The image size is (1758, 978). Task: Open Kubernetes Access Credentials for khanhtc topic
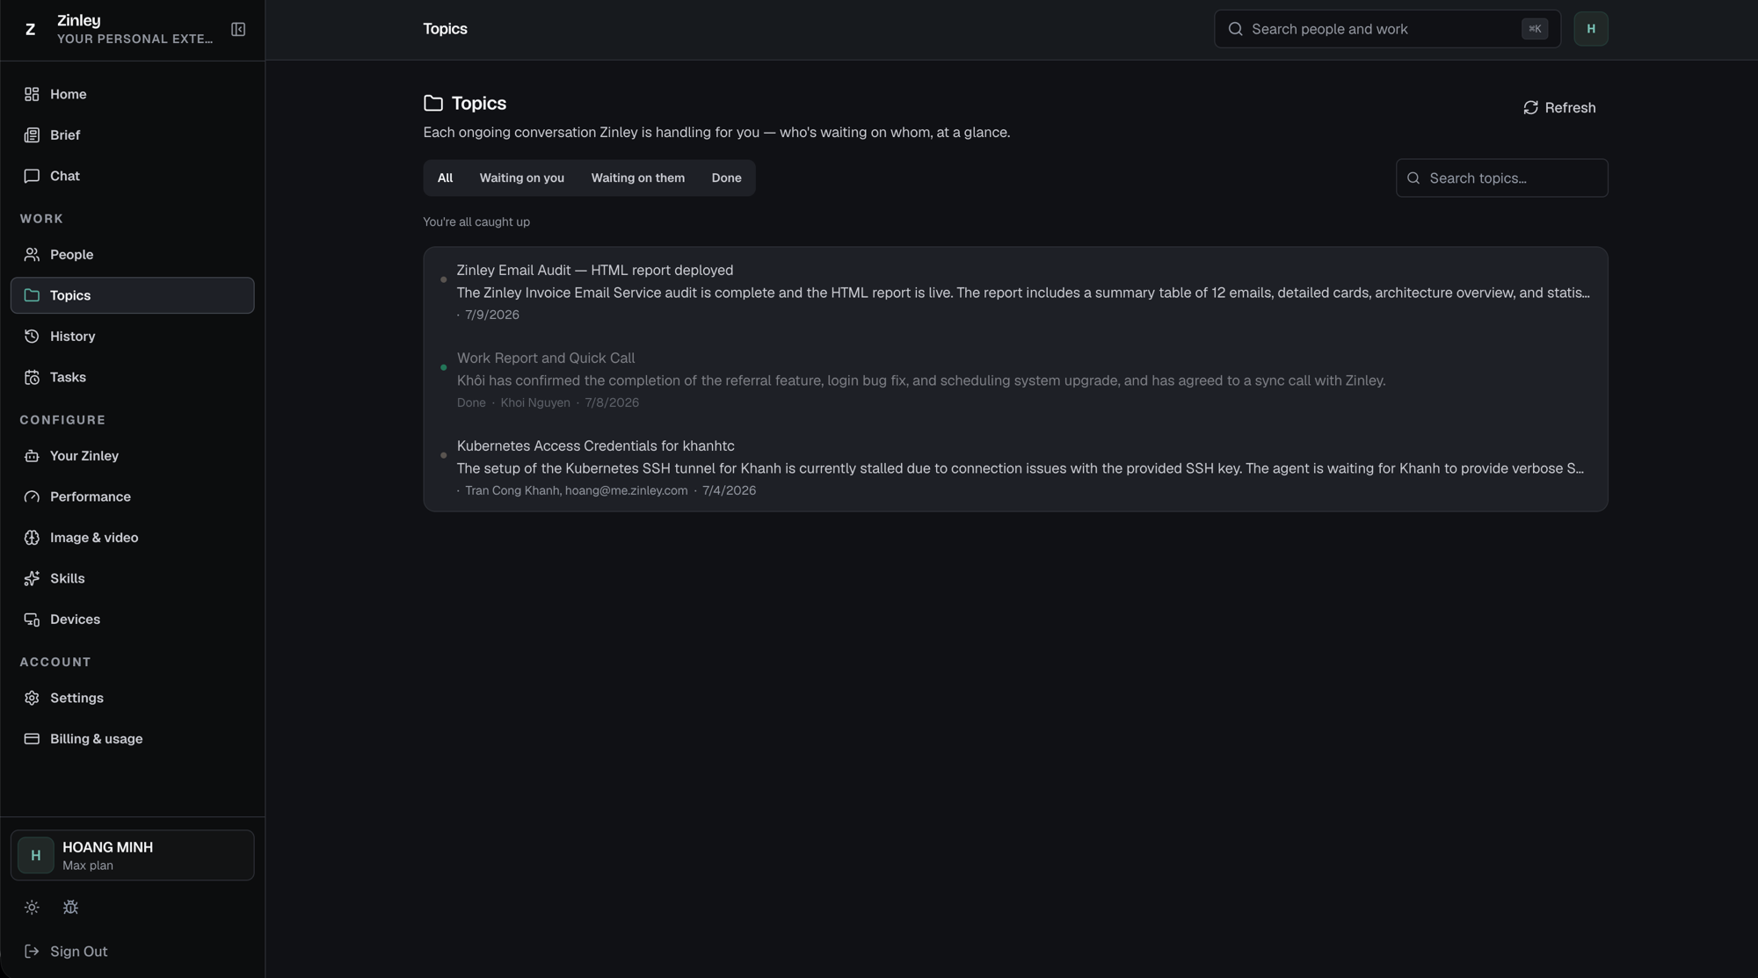1015,467
